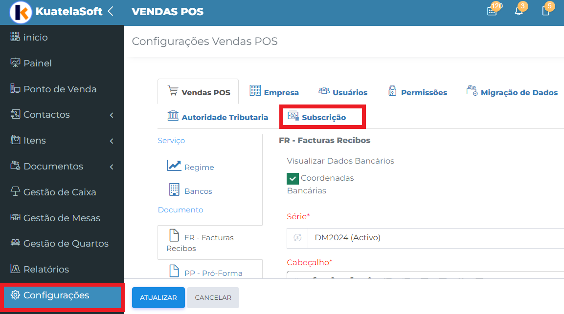Click the refresh icon beside Série field
The height and width of the screenshot is (314, 564).
pos(297,238)
